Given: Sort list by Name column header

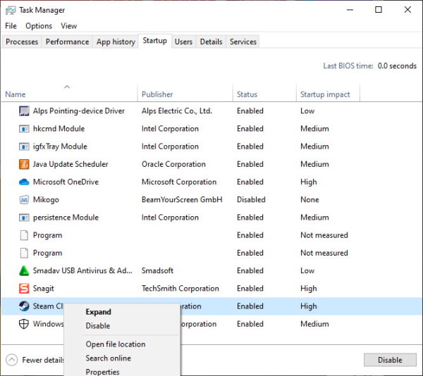Looking at the screenshot, I should [x=16, y=94].
